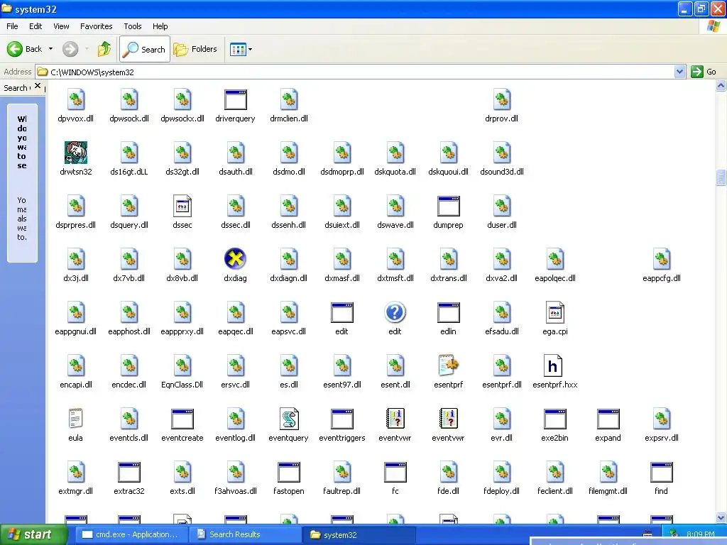Image resolution: width=727 pixels, height=545 pixels.
Task: Open the Edit menu
Action: pos(35,26)
